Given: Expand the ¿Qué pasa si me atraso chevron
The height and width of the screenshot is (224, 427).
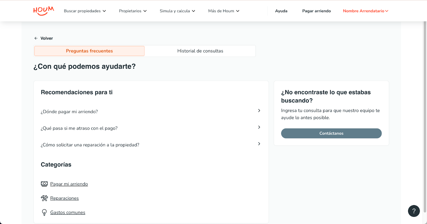Looking at the screenshot, I should click(259, 127).
